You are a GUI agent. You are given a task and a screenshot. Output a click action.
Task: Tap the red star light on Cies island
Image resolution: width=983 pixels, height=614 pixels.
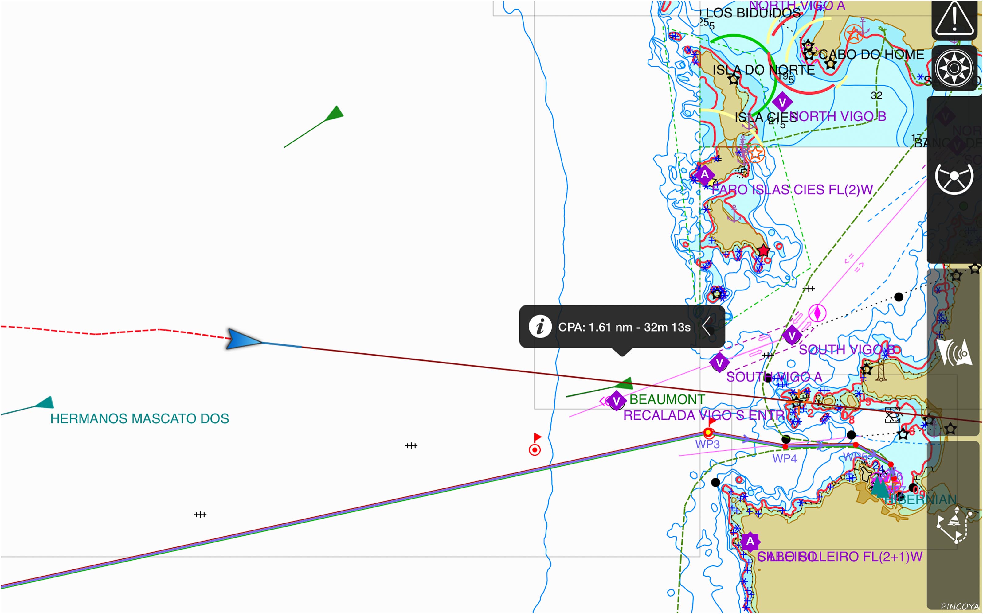[763, 250]
